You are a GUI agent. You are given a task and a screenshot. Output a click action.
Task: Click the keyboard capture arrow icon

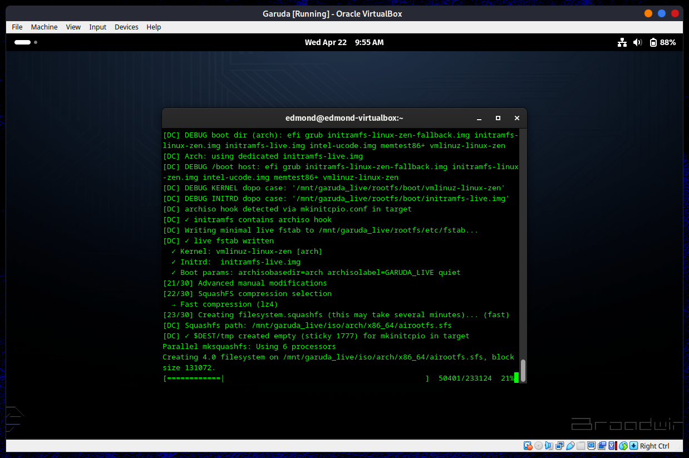[x=633, y=446]
